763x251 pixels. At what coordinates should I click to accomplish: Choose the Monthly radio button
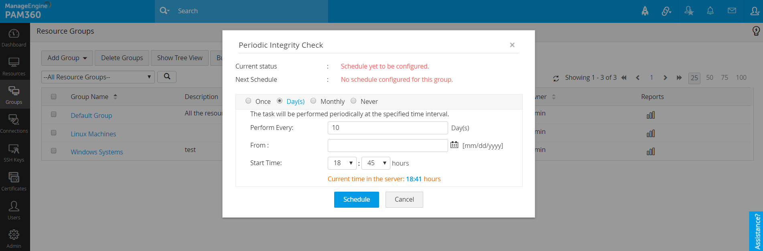(x=313, y=101)
